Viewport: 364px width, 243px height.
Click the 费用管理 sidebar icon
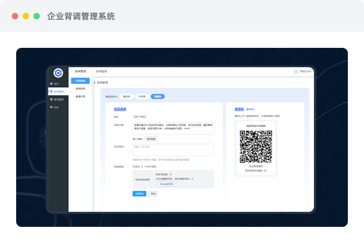(51, 99)
